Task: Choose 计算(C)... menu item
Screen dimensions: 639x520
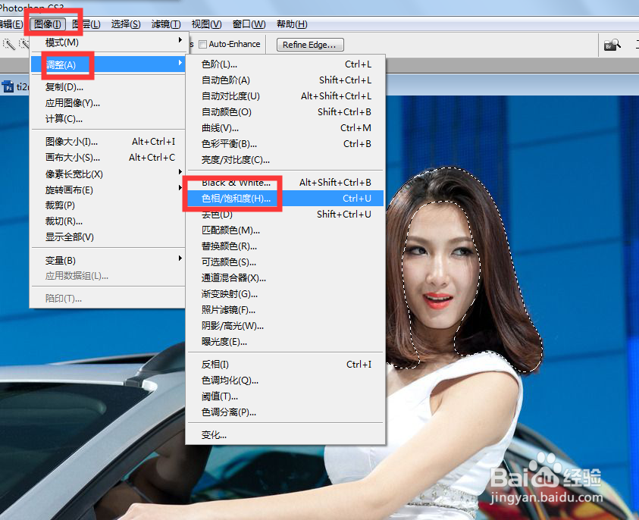Action: (x=108, y=118)
